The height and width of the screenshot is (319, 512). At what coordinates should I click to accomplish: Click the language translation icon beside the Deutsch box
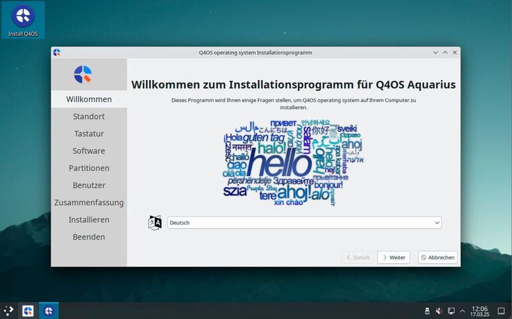(155, 222)
